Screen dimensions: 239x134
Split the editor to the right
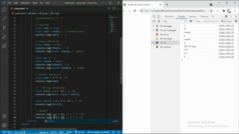tap(114, 9)
